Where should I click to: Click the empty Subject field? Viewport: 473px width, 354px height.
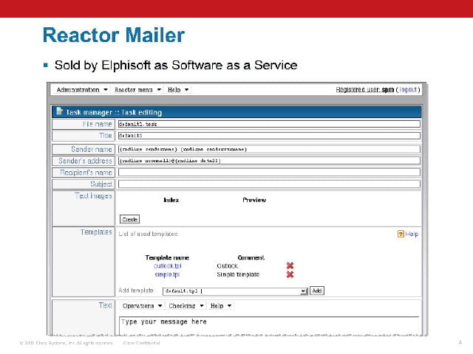pyautogui.click(x=269, y=184)
